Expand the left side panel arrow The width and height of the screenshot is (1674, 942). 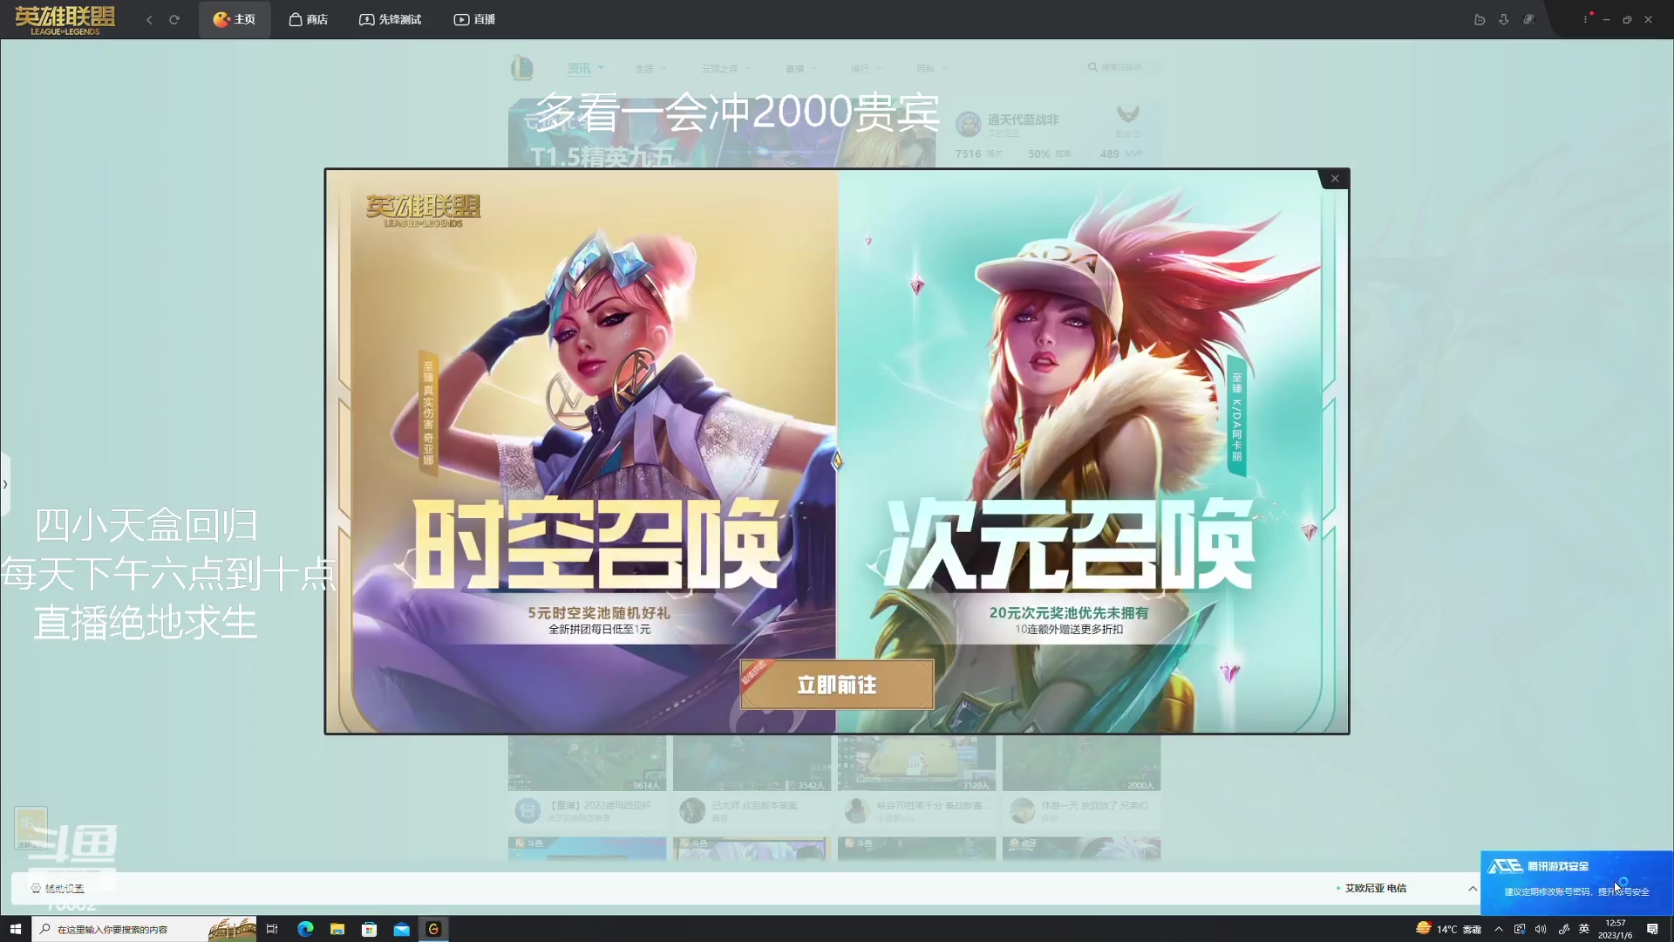[x=4, y=484]
